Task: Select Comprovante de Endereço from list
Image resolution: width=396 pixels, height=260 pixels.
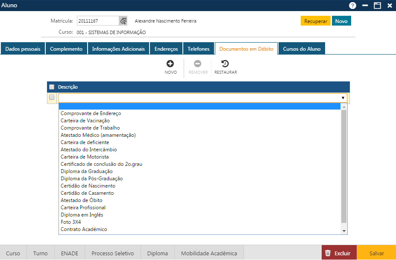Action: pos(91,113)
